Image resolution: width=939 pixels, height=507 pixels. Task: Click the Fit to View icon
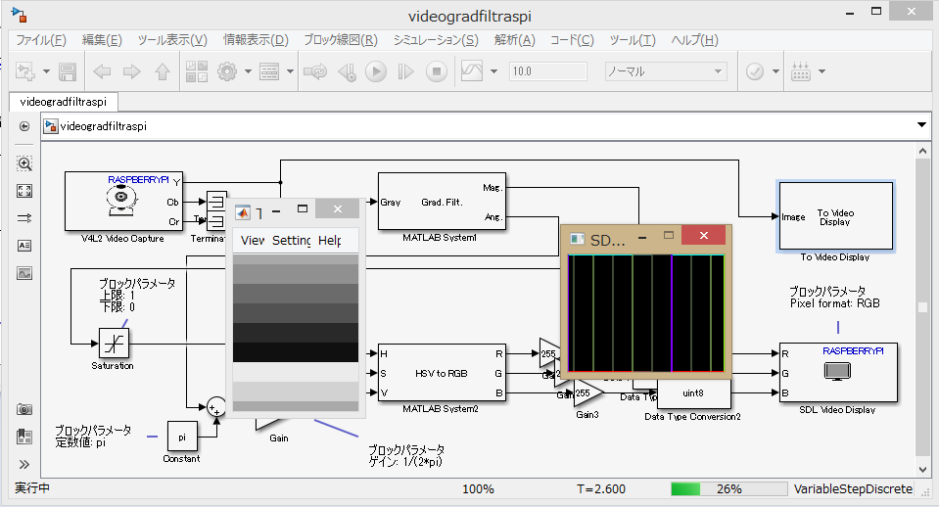click(24, 191)
